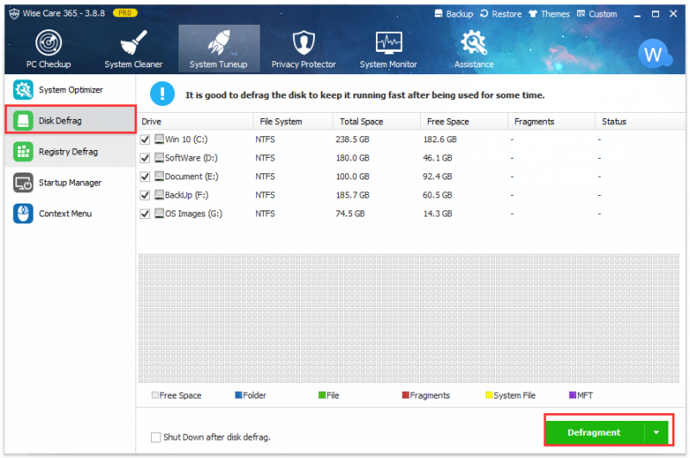The width and height of the screenshot is (690, 458).
Task: Click the Custom link text
Action: 603,14
